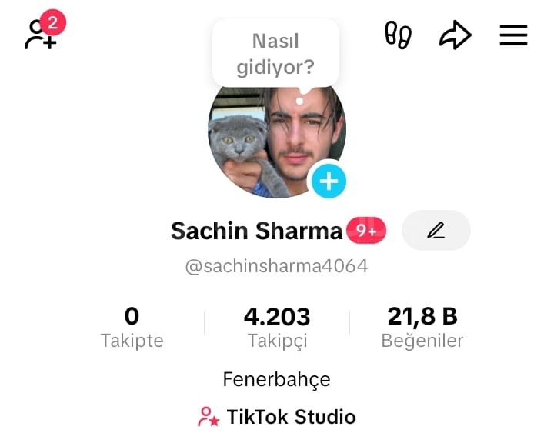Tap the 'Nasıl gidiyor?' status bubble
554x443 pixels.
(x=275, y=54)
